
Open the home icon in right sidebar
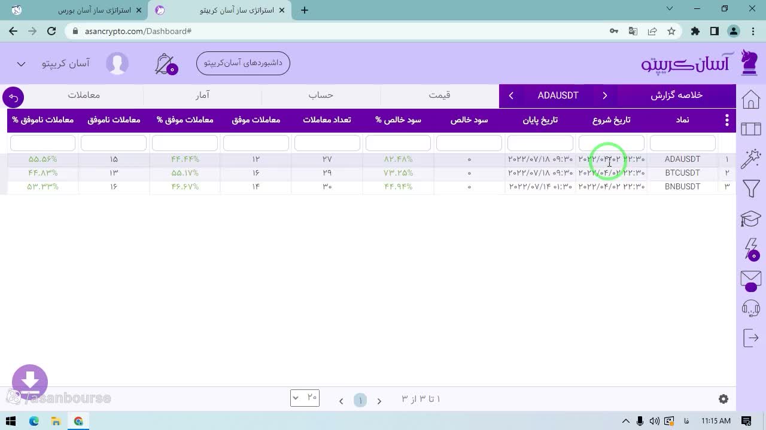click(x=750, y=99)
